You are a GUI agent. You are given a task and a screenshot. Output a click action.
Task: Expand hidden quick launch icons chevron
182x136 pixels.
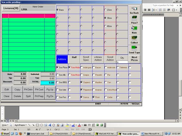25,133
